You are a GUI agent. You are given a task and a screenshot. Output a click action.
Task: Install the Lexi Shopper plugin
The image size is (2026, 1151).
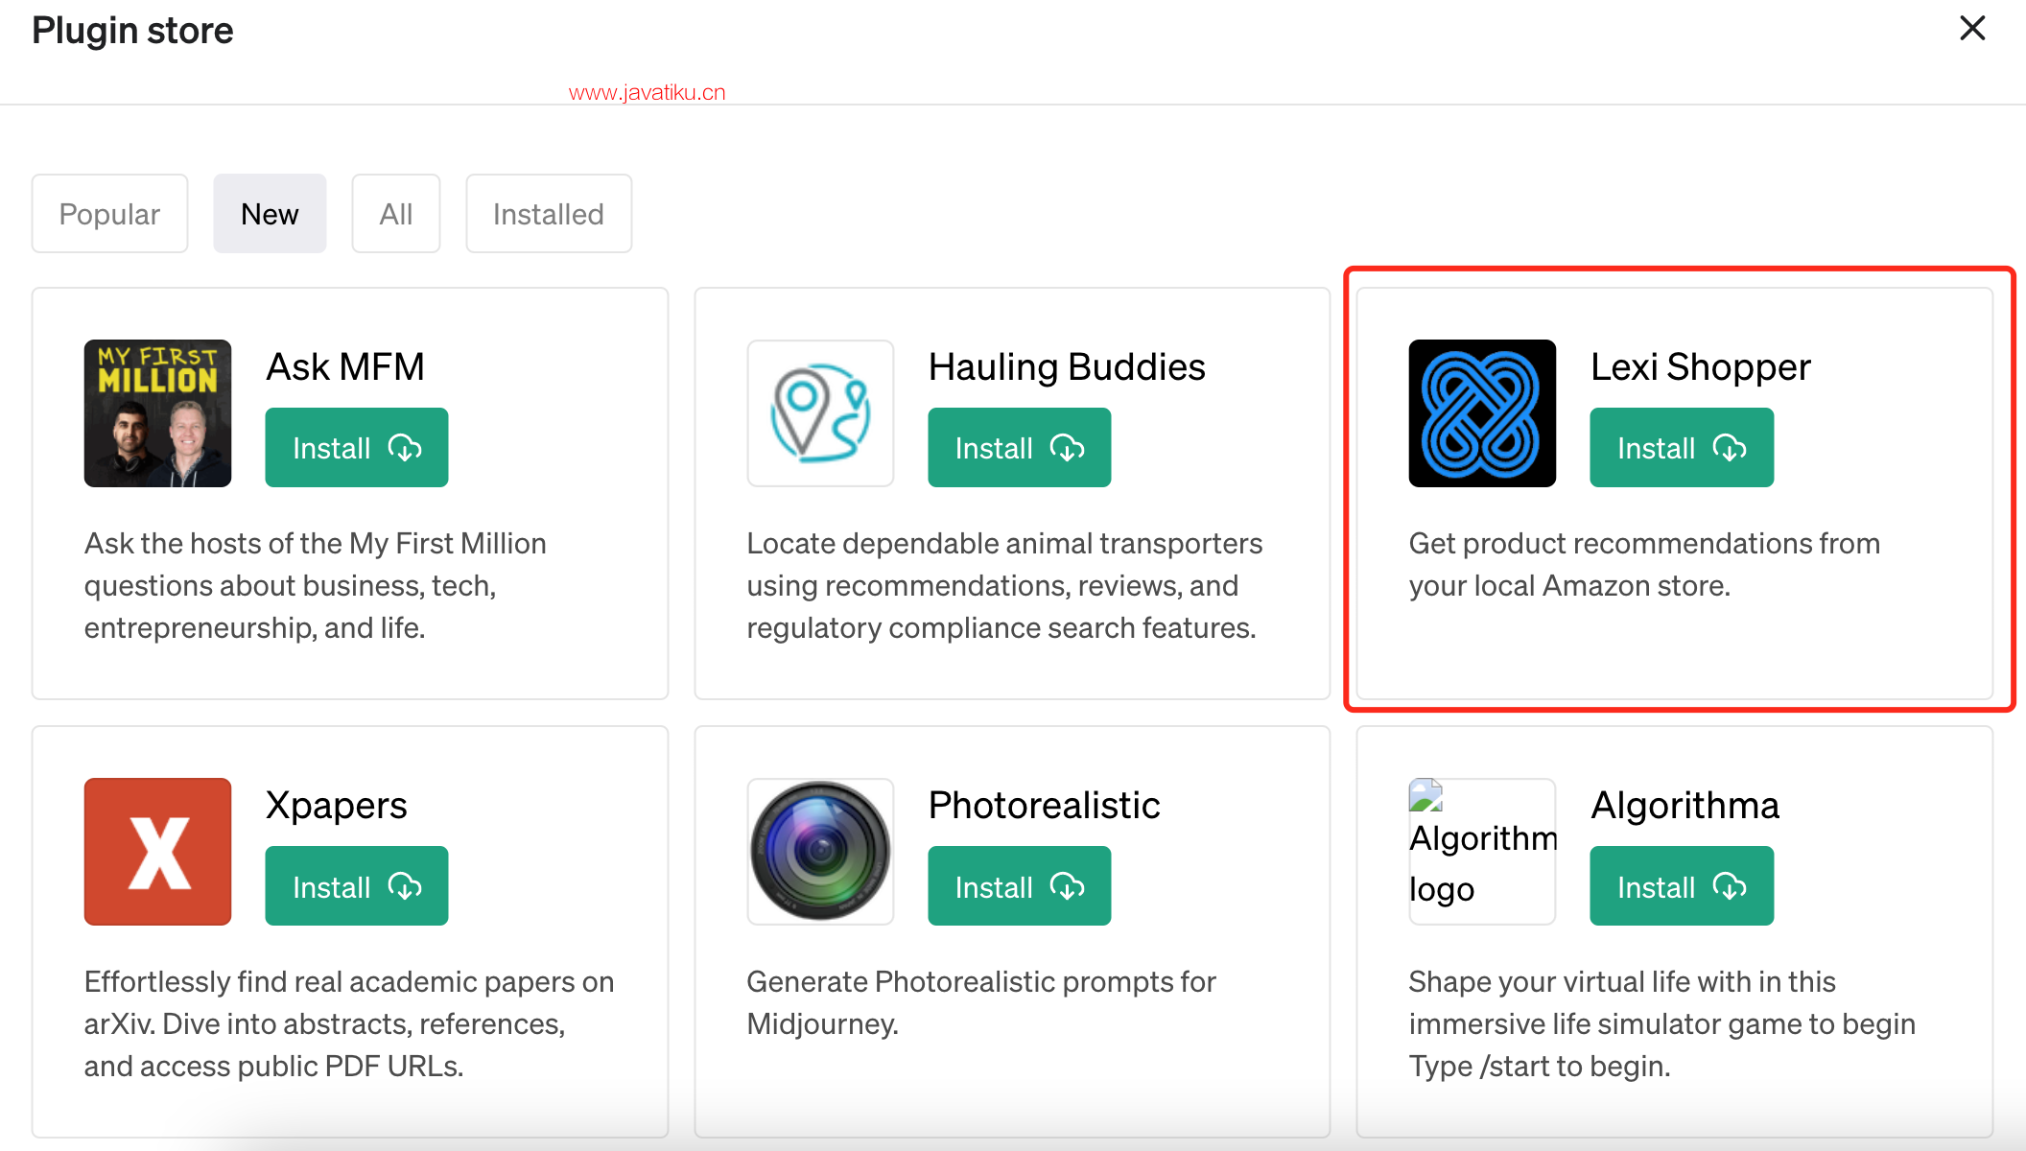click(x=1682, y=448)
